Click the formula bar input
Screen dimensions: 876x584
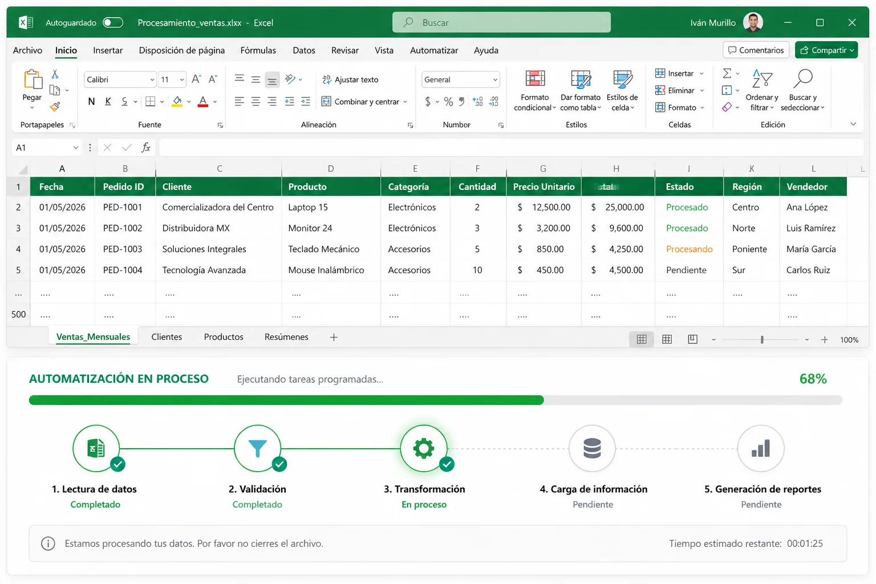511,148
